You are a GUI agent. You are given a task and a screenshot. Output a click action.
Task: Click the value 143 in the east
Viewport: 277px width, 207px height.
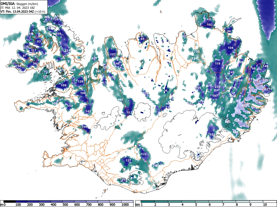click(232, 72)
